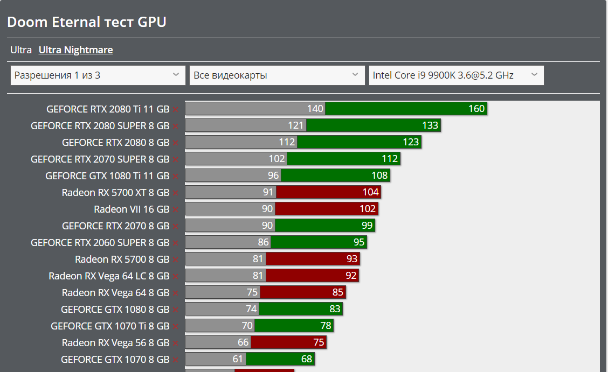
Task: Remove GEFORCE GTX 1080 Ti 11 GB with red x
Action: (175, 176)
